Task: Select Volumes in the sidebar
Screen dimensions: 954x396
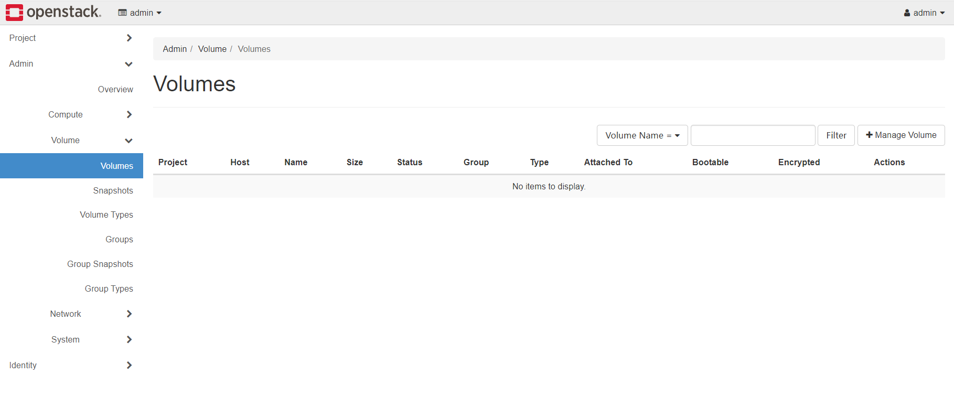Action: 71,166
